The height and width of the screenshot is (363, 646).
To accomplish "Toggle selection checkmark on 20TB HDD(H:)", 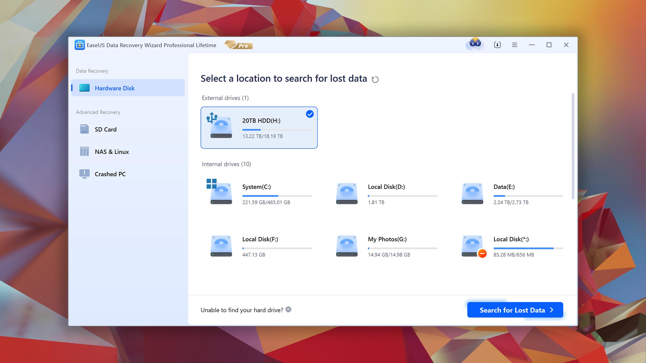I will (x=310, y=114).
